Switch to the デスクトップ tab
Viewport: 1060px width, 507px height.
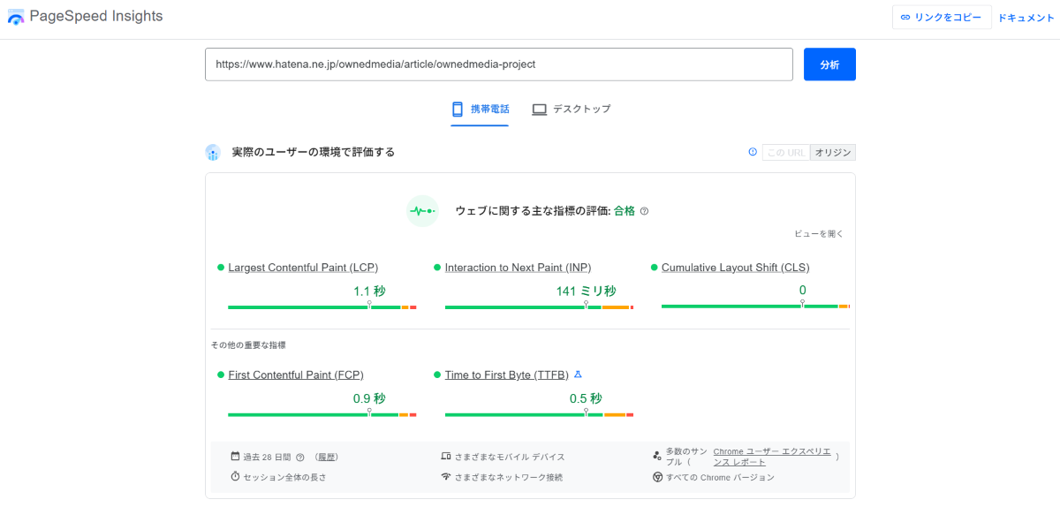pos(572,109)
